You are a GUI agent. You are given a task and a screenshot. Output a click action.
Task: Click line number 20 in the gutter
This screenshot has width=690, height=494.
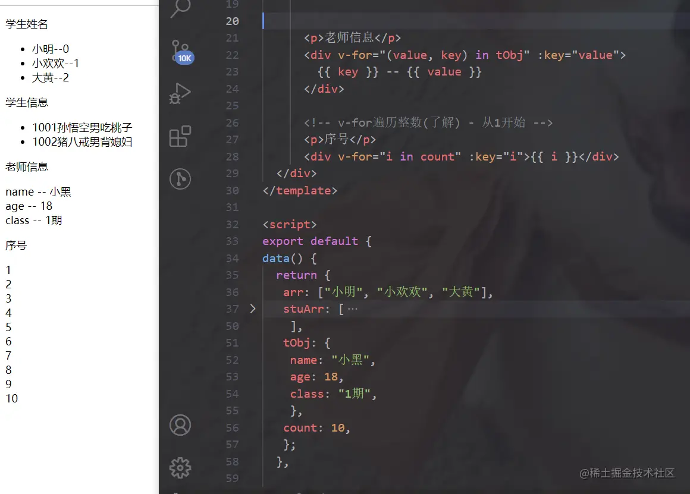tap(233, 21)
